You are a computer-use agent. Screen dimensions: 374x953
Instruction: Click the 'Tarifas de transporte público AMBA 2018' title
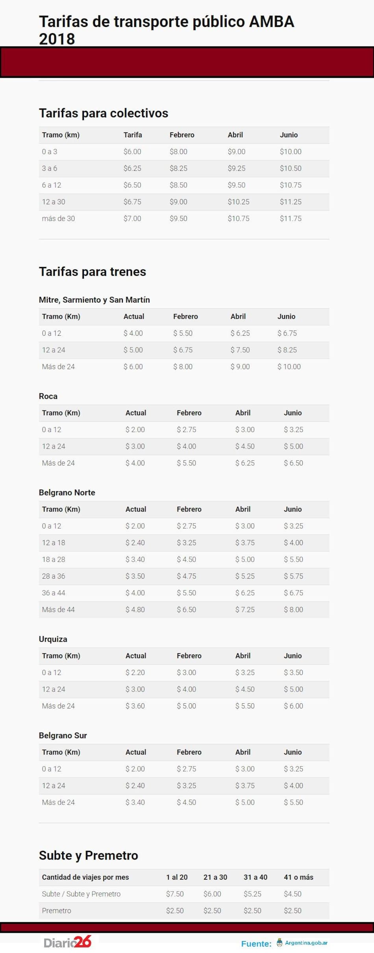167,30
